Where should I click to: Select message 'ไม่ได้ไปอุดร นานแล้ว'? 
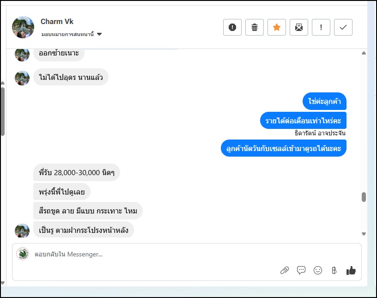pos(71,77)
